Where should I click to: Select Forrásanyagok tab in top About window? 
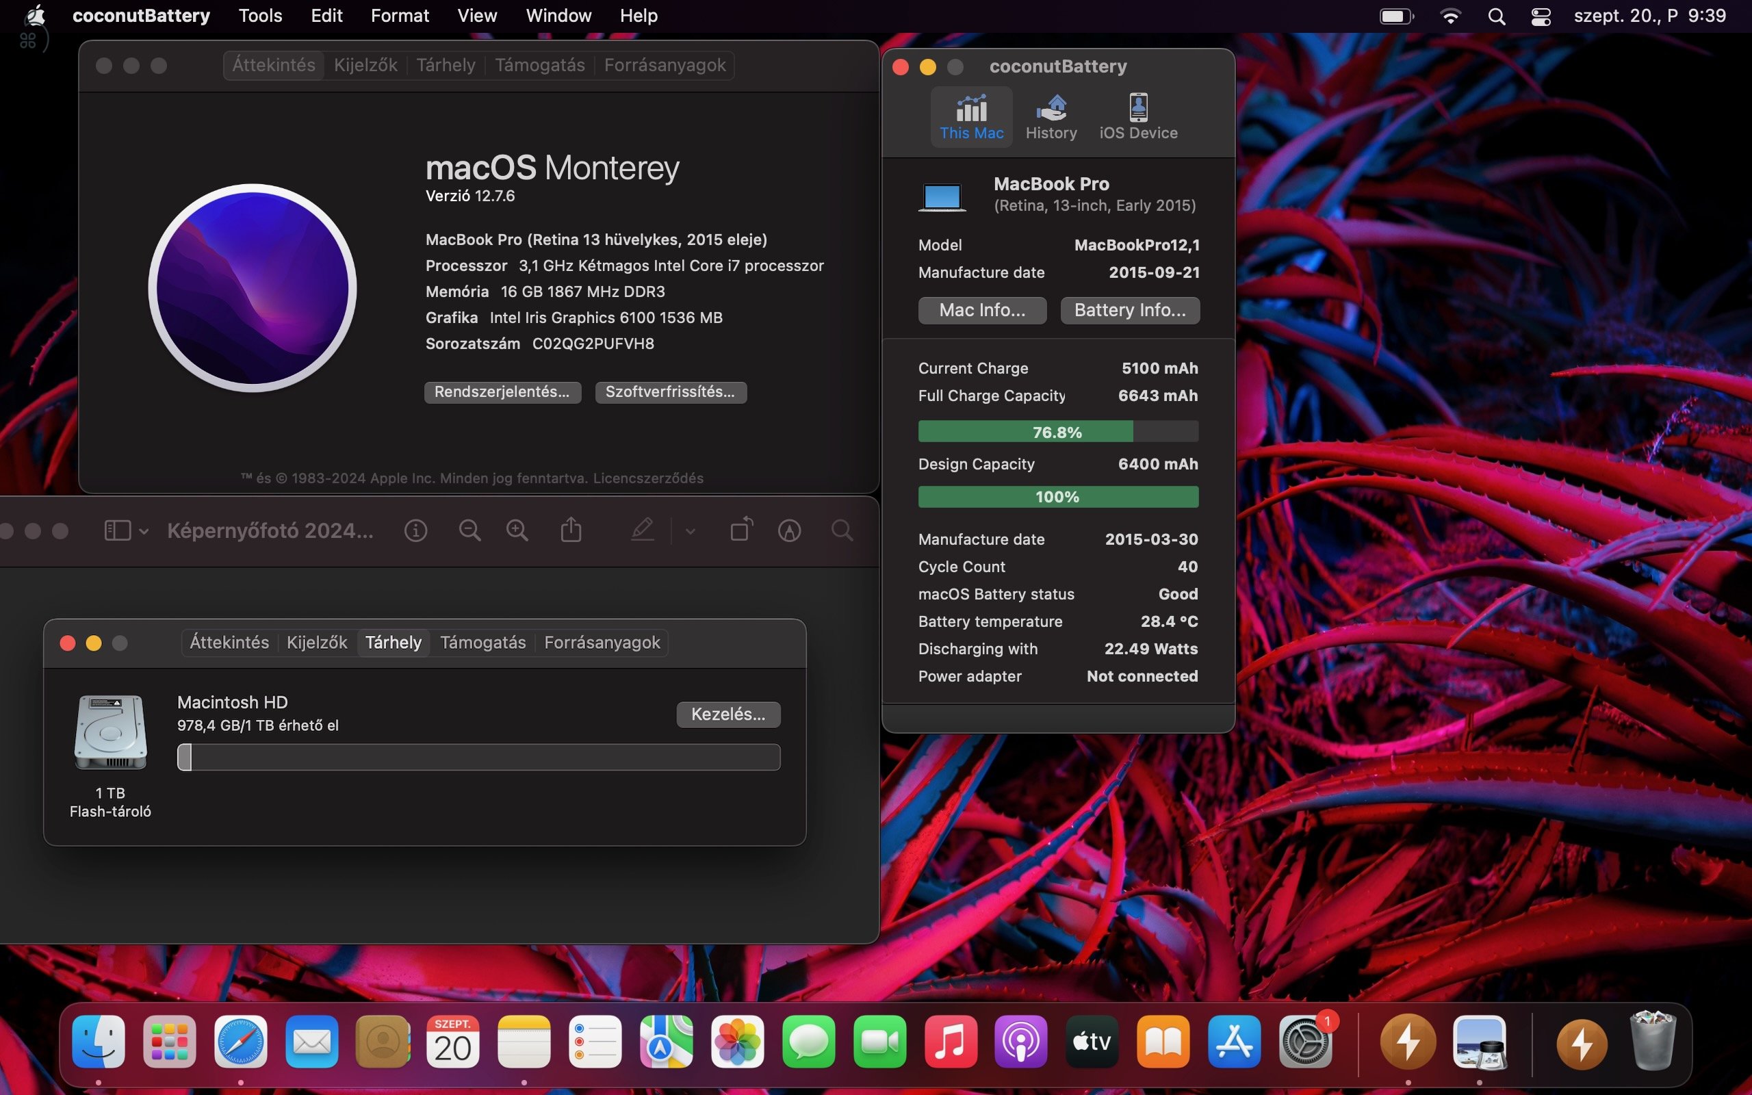[x=665, y=65]
